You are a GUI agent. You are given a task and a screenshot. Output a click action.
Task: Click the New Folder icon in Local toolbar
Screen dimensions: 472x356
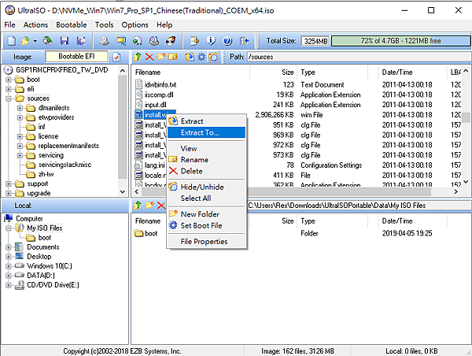(x=149, y=206)
